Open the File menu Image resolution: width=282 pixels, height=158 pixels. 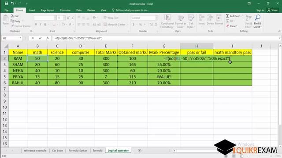(7, 10)
